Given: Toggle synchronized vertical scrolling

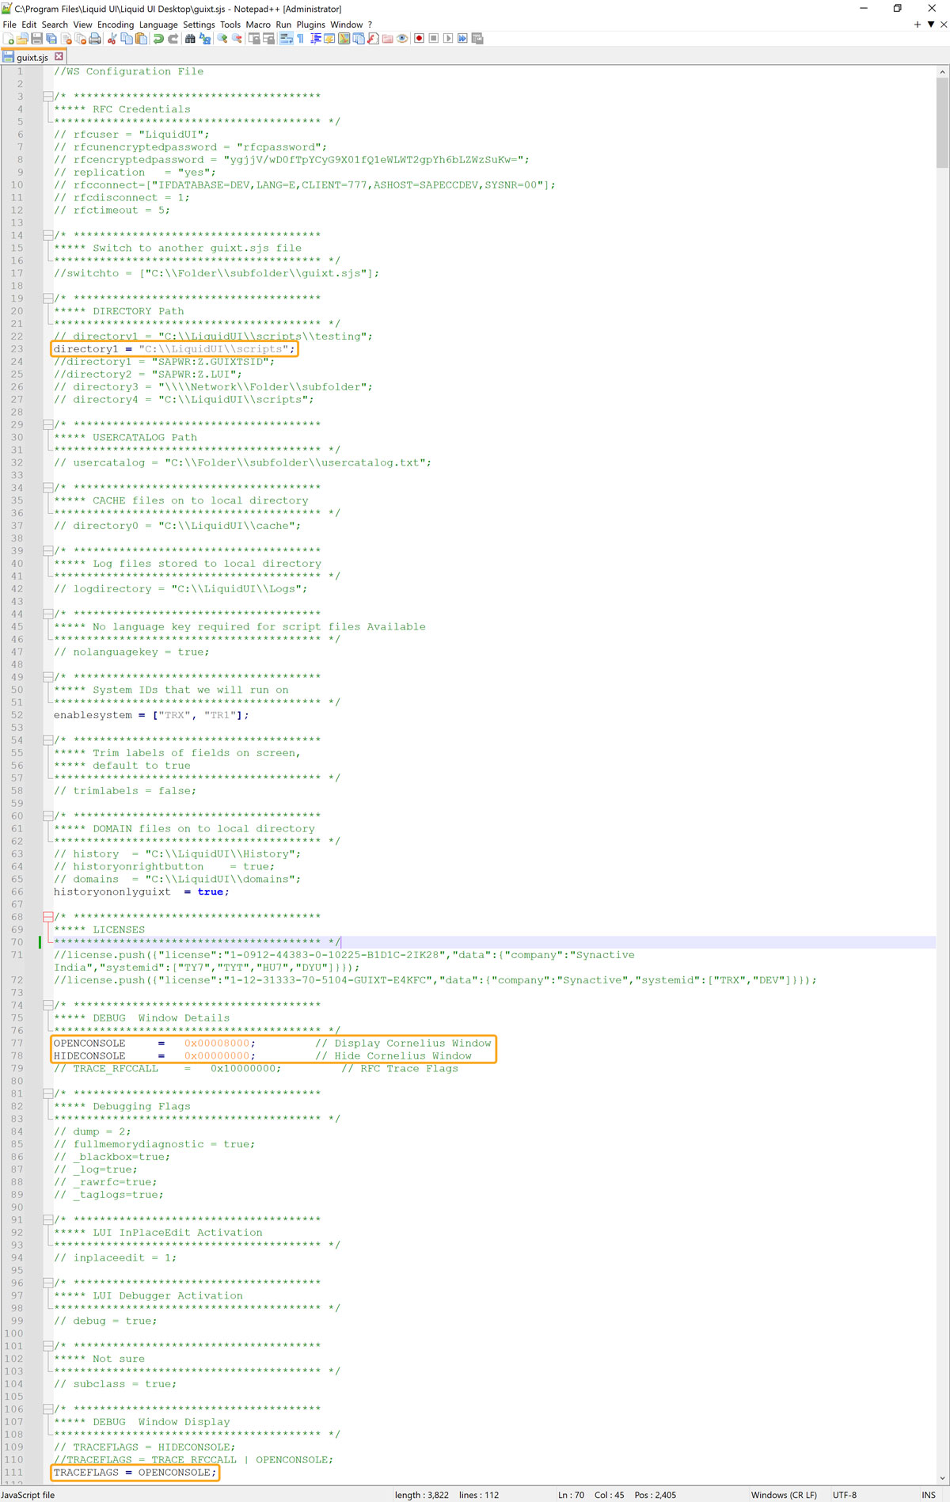Looking at the screenshot, I should [254, 39].
